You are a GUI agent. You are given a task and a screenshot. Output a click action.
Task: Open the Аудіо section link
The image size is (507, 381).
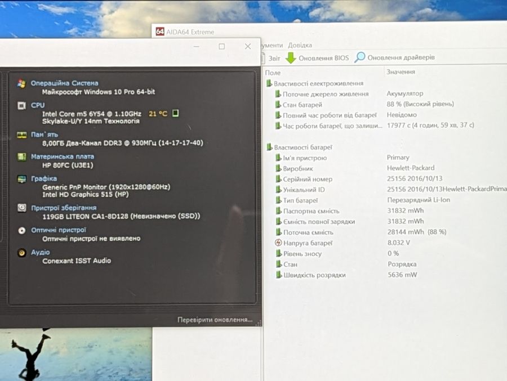point(40,252)
